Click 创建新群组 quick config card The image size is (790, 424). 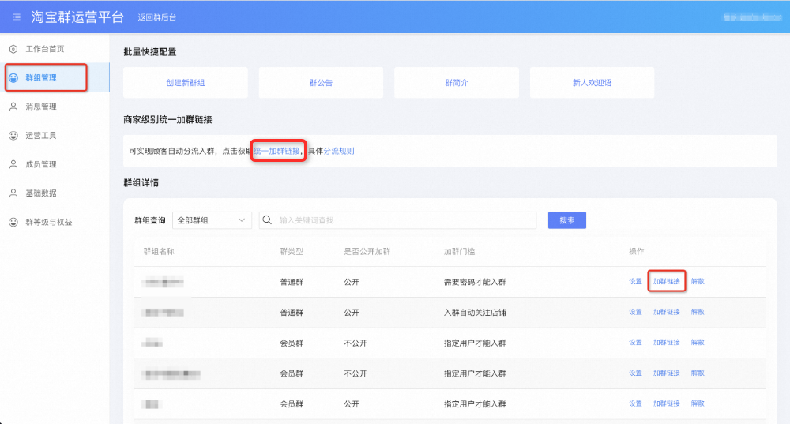186,83
